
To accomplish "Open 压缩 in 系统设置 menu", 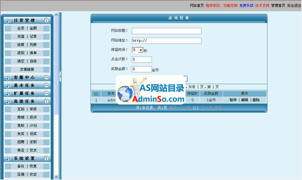I will (21, 174).
